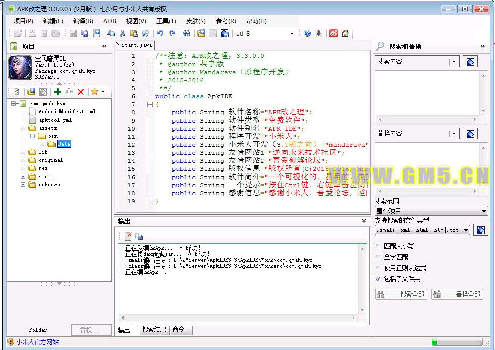The height and width of the screenshot is (350, 495).
Task: Click the binoculars Find icon in toolbar
Action: coord(186,34)
